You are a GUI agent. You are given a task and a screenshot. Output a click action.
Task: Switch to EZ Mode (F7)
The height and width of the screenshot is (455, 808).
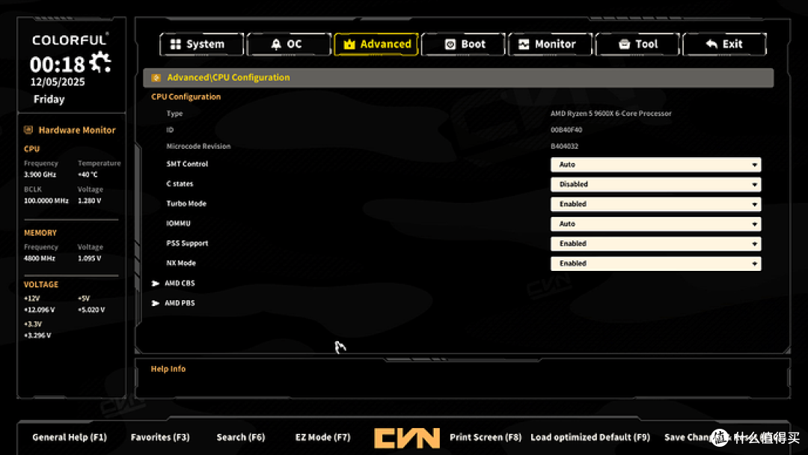pos(322,437)
